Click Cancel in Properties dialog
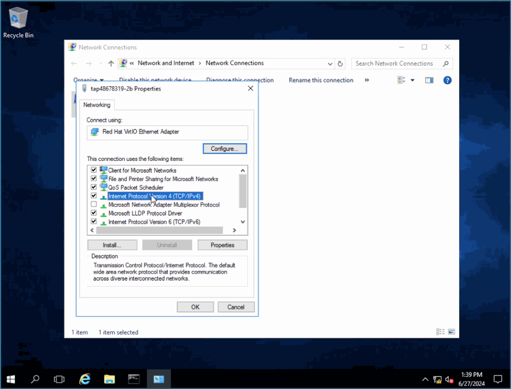The image size is (511, 389). click(236, 307)
